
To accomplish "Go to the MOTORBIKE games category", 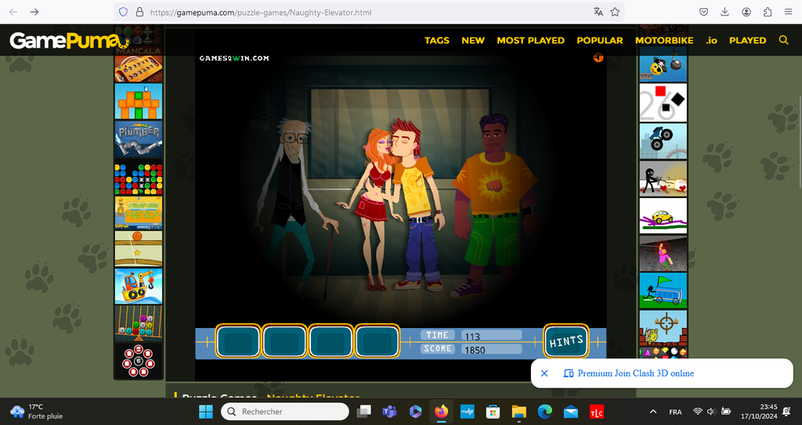I will 664,40.
